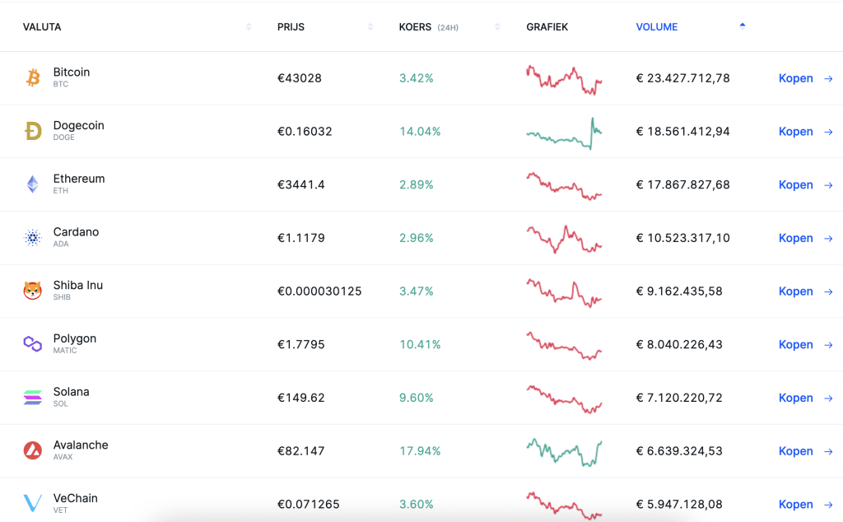843x522 pixels.
Task: Click Solana's price €149.62
Action: pyautogui.click(x=301, y=398)
